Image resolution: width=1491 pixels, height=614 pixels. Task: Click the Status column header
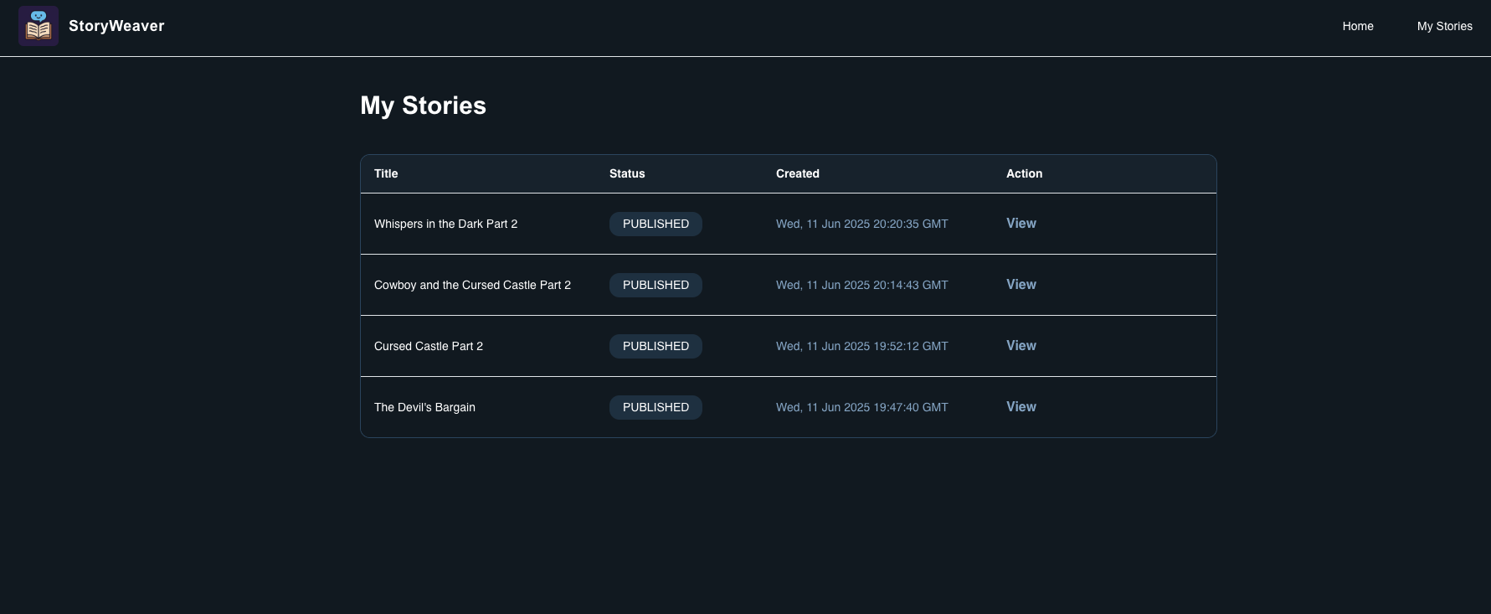point(627,173)
